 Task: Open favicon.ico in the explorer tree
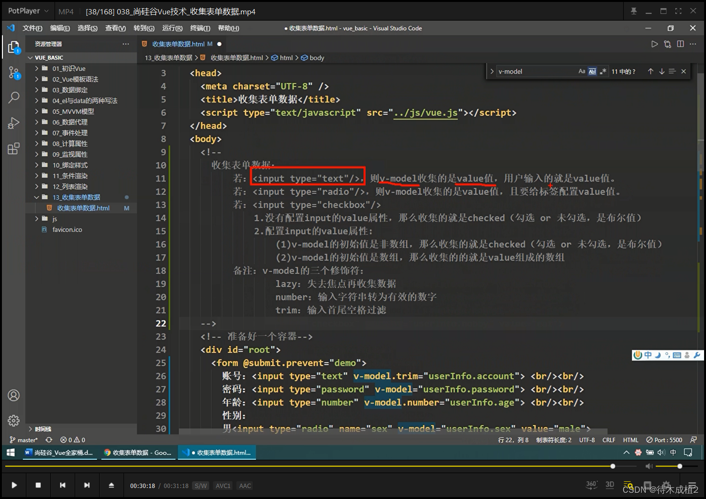pos(67,229)
